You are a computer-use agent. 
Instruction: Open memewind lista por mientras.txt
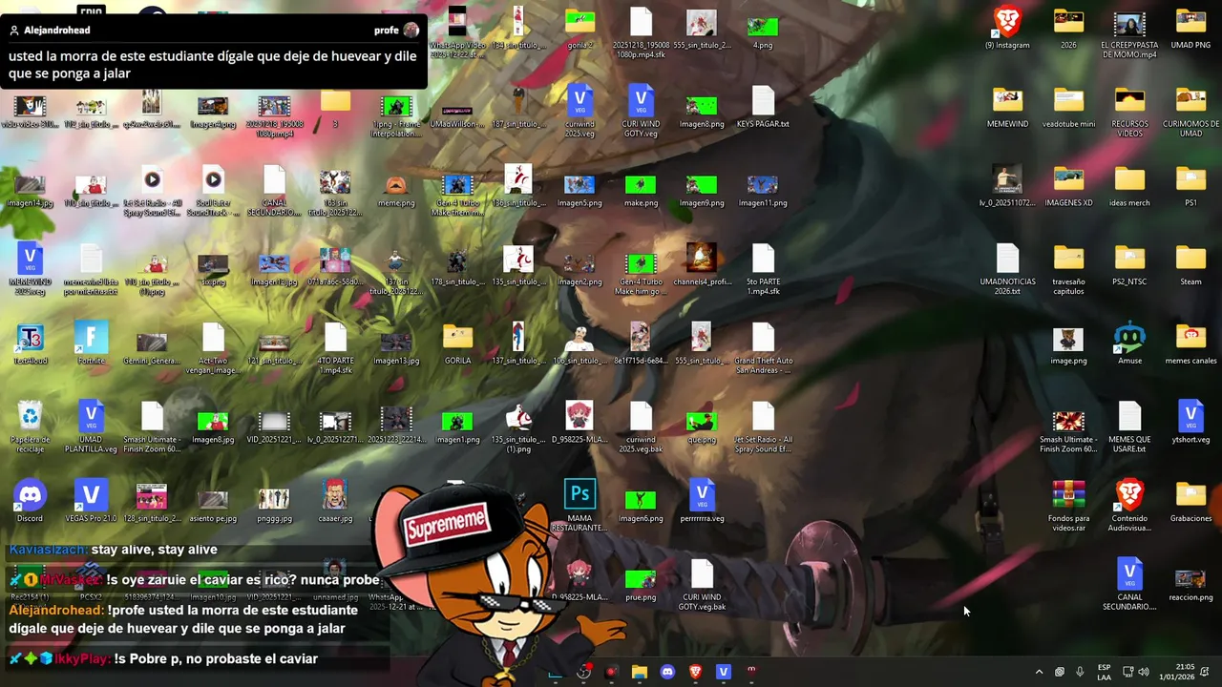[91, 271]
